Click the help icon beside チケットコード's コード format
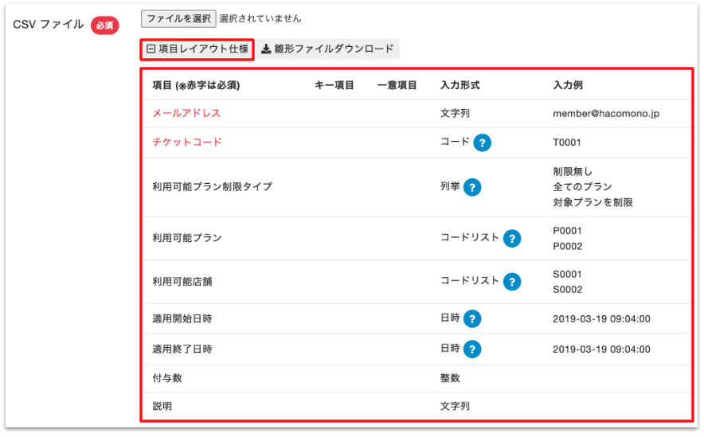 [x=482, y=142]
